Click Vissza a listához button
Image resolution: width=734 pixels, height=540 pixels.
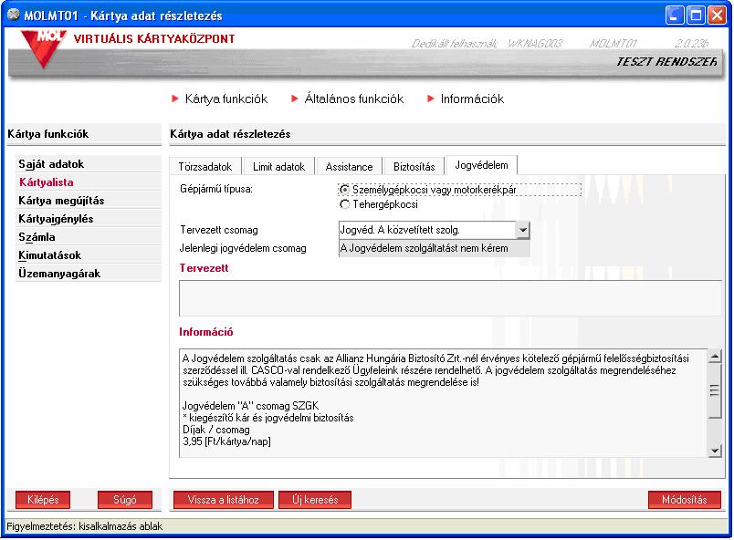coord(224,499)
